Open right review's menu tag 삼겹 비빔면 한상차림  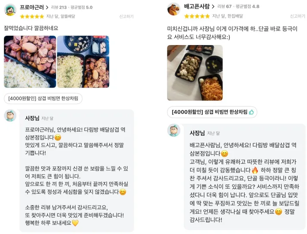click(212, 112)
